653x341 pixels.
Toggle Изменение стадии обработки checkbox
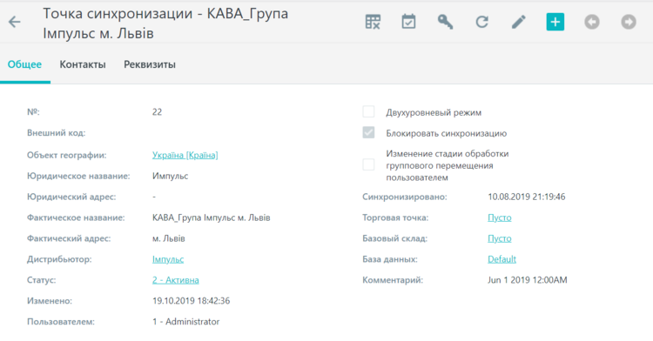[x=368, y=164]
